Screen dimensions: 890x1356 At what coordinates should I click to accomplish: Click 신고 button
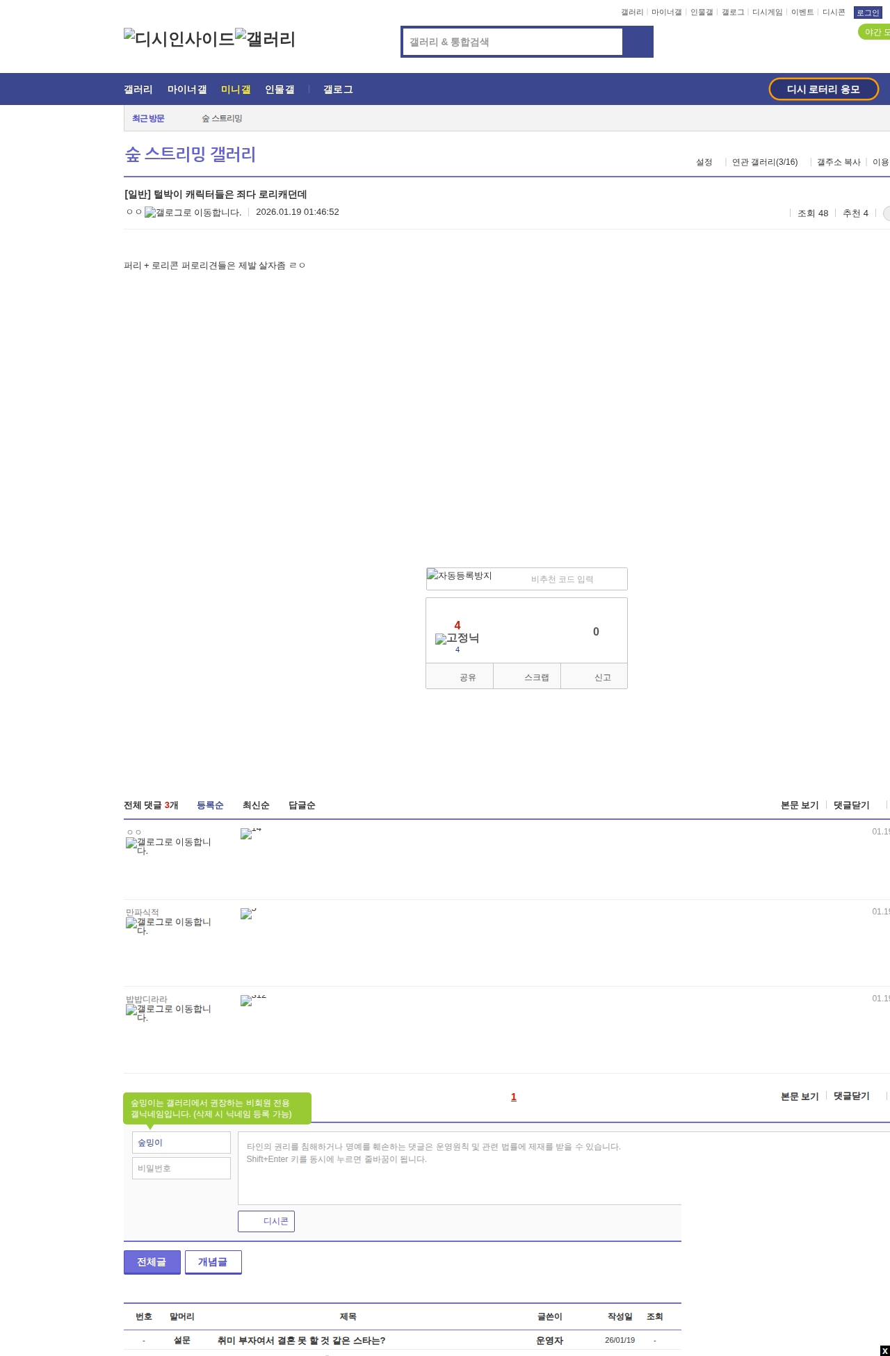click(x=594, y=677)
